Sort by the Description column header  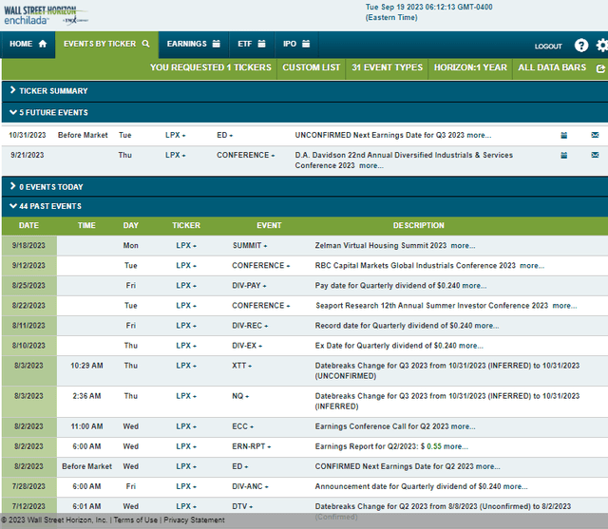(x=418, y=225)
